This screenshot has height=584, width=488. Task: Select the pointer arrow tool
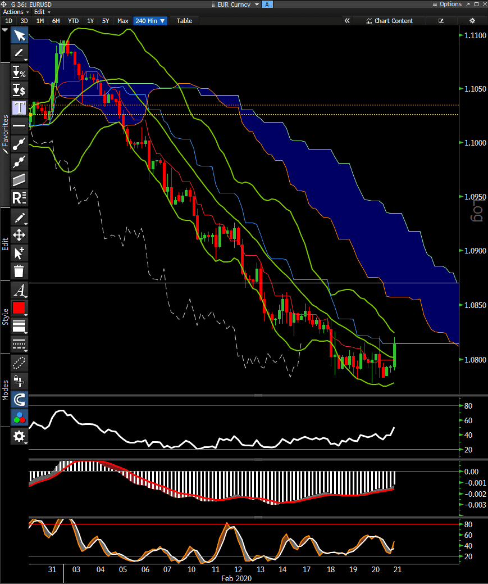pos(19,35)
